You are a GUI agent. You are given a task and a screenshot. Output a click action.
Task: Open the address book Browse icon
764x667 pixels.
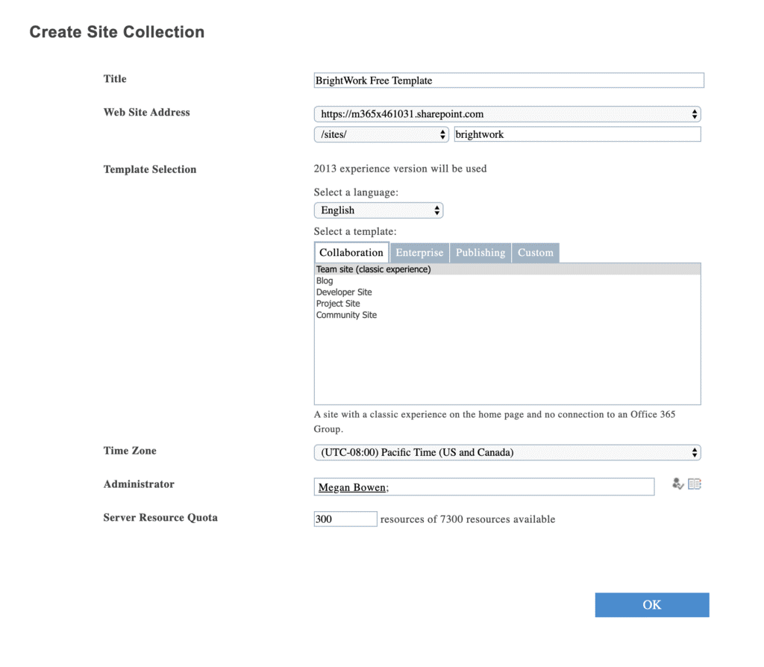(695, 484)
